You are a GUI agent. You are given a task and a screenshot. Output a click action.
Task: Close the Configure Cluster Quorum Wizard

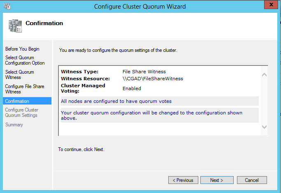[270, 5]
